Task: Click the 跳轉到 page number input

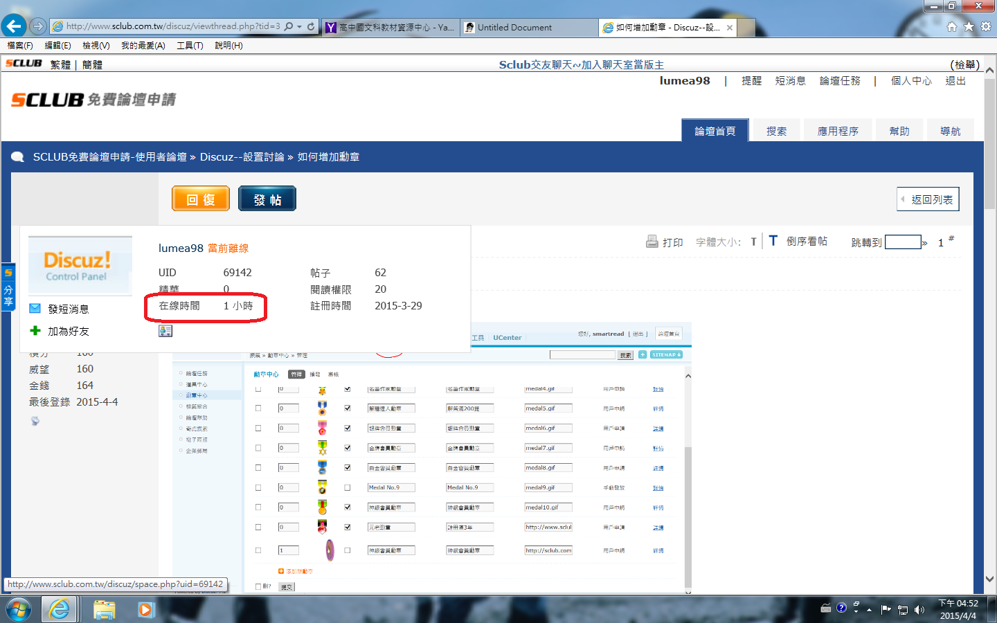Action: (x=903, y=242)
